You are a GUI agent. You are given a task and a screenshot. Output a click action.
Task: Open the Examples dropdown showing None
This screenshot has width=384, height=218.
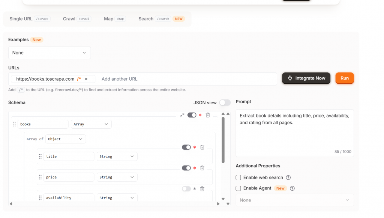pos(49,53)
